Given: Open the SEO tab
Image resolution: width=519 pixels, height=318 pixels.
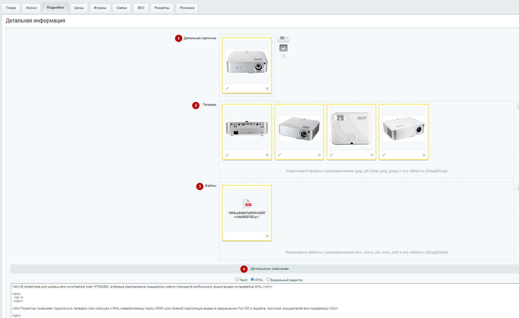Looking at the screenshot, I should pos(141,8).
